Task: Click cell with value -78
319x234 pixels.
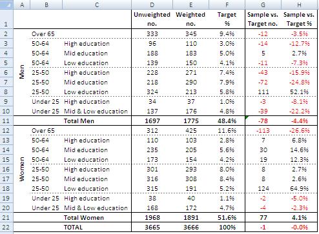Action: point(263,121)
